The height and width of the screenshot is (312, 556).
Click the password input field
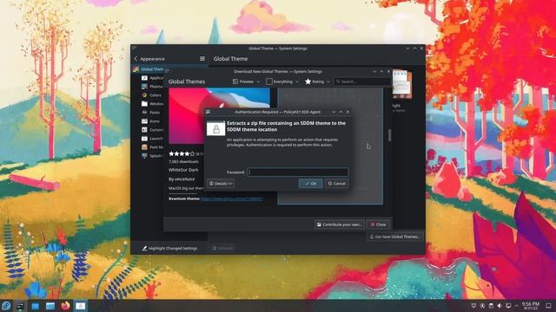click(x=297, y=172)
